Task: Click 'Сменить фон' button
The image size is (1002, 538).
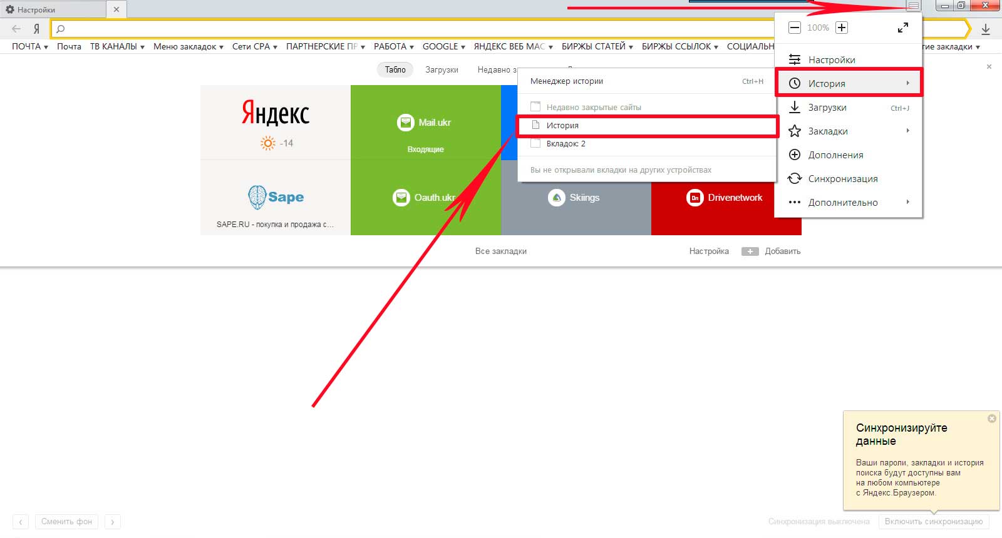Action: tap(66, 521)
